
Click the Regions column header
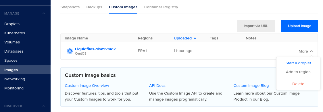click(x=145, y=38)
